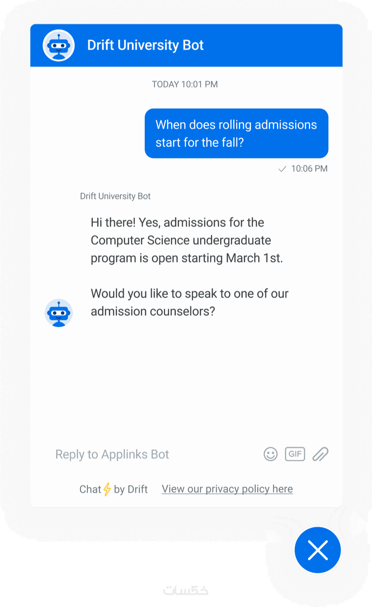Image resolution: width=372 pixels, height=607 pixels.
Task: Select the rolling admissions question bubble
Action: (x=236, y=133)
